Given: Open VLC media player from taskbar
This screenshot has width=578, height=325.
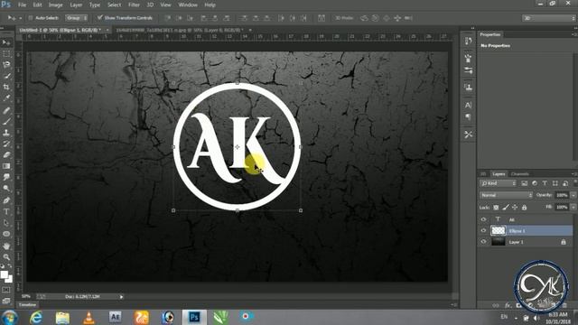Looking at the screenshot, I should coord(89,317).
